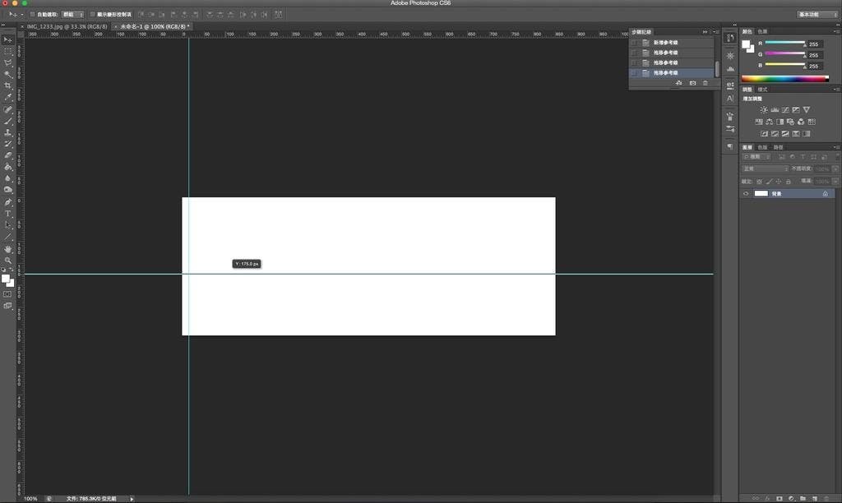Screen dimensions: 842x503
Task: Click the delete state trash icon in History panel
Action: (x=705, y=83)
